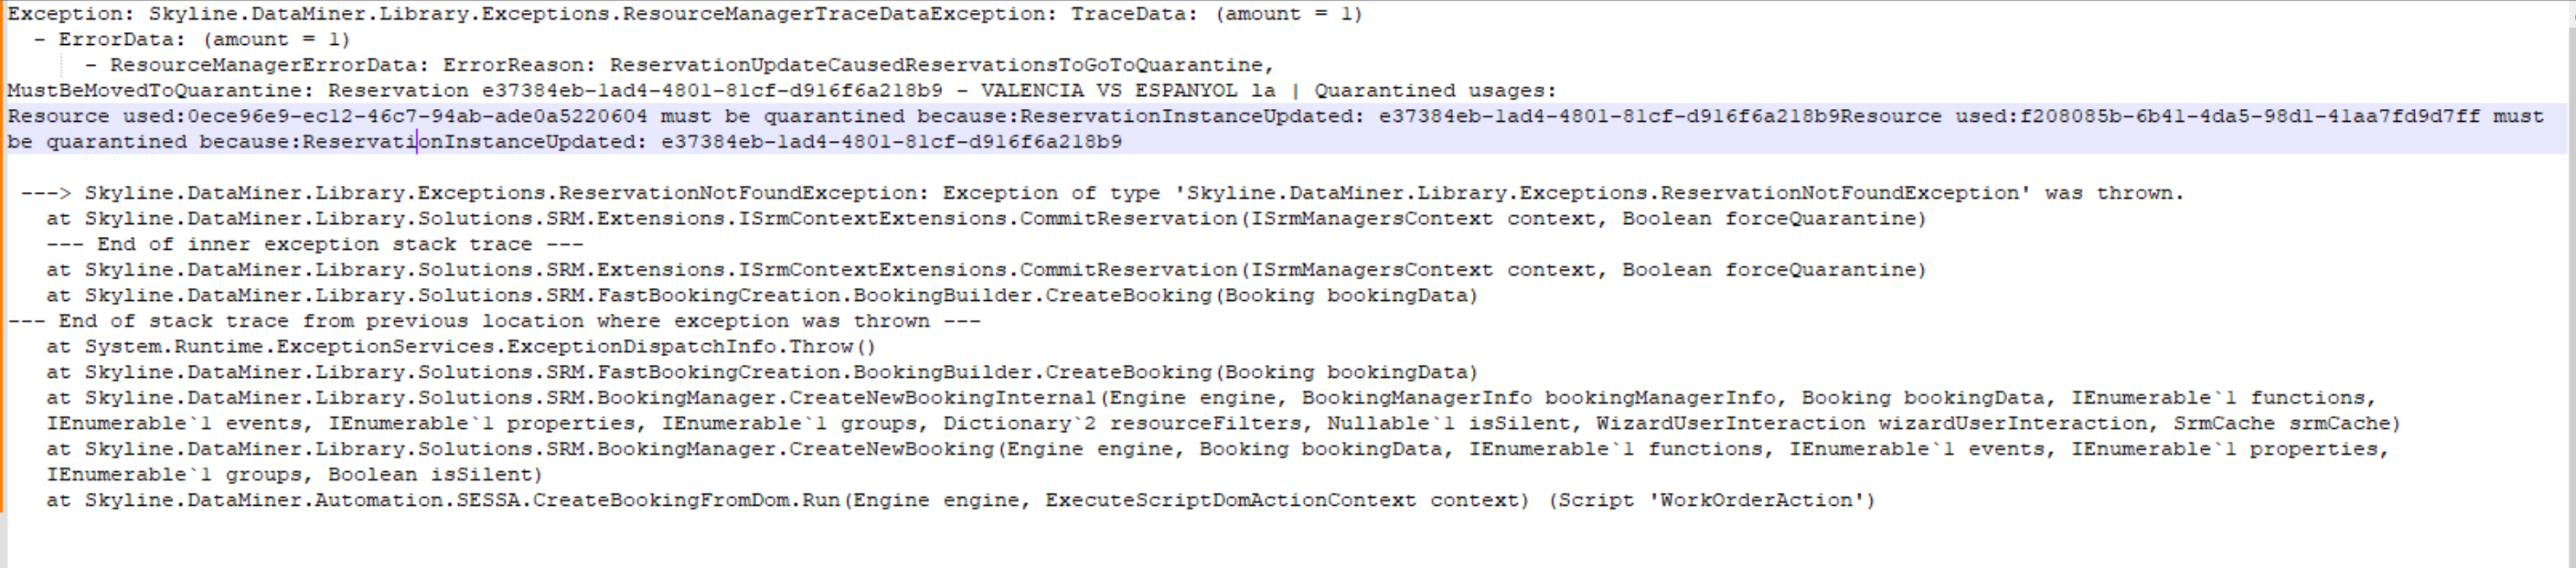The height and width of the screenshot is (568, 2576).
Task: Click 'ReservationUpdateCausedReservationsToGoToQuarantine' error reason
Action: pyautogui.click(x=936, y=65)
